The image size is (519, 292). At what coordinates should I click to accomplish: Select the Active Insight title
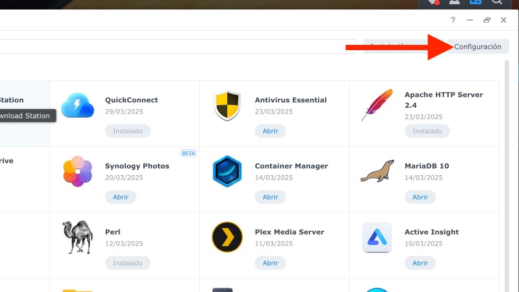click(432, 232)
